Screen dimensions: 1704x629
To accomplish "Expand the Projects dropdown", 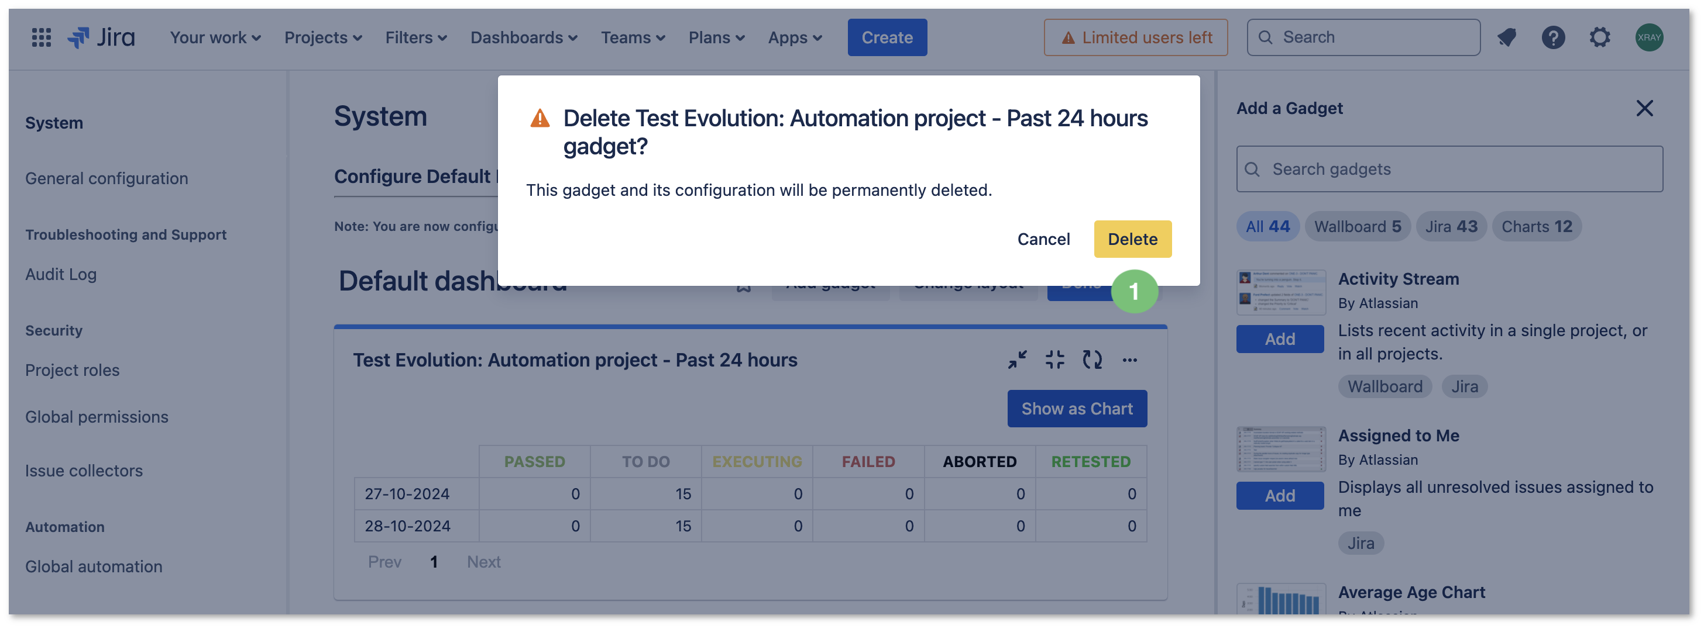I will click(x=323, y=37).
